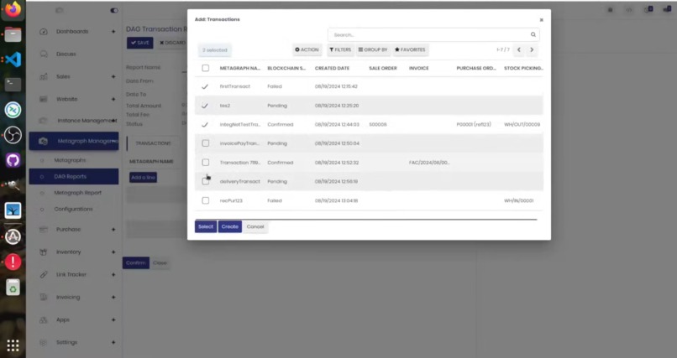Check the recPur123 row checkbox
Screen dimensions: 677x358
click(206, 200)
